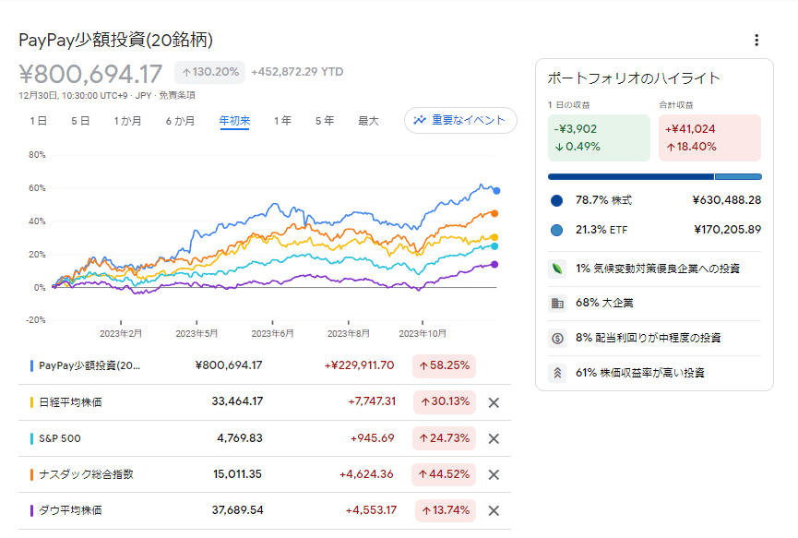Show the 6か月 chart range
This screenshot has height=538, width=798.
(180, 121)
